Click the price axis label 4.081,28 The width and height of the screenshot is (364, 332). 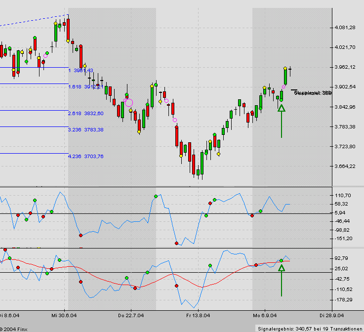click(345, 28)
